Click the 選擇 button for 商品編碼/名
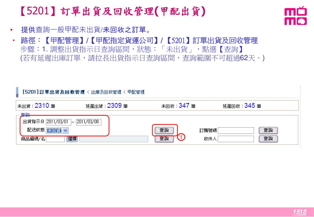 tap(72, 139)
